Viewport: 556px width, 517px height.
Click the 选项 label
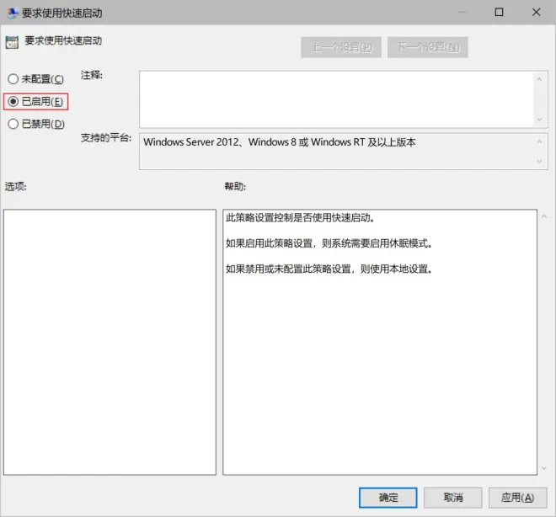15,186
